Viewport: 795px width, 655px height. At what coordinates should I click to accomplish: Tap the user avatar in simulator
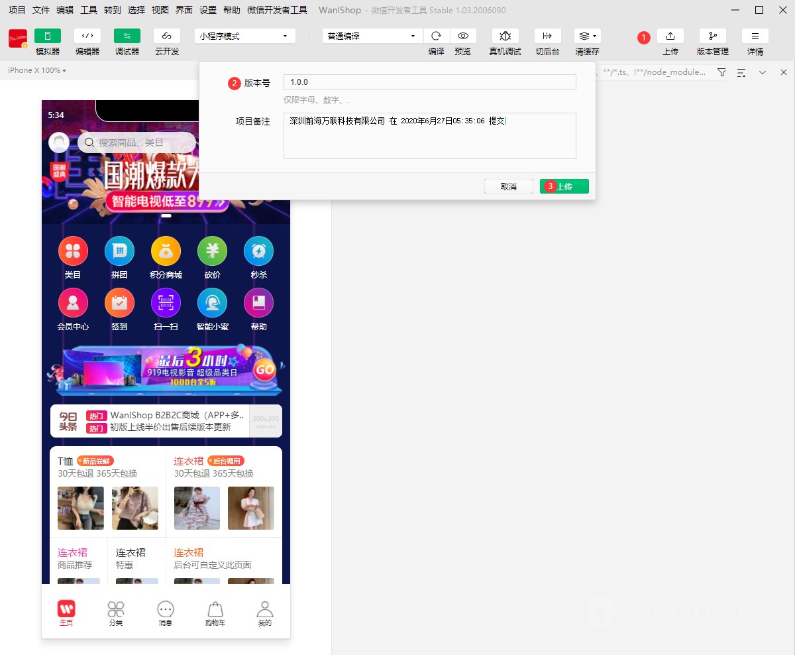point(59,143)
